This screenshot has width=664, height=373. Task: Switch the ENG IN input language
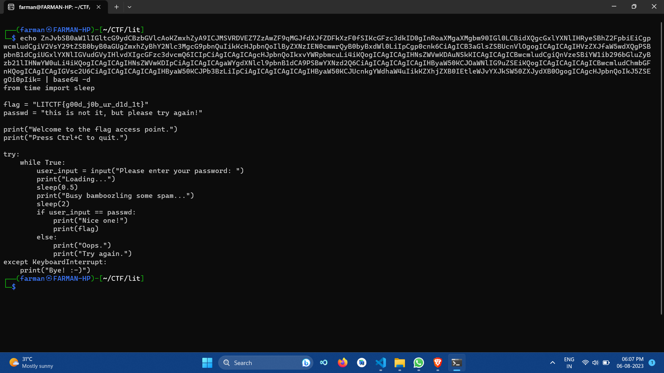(x=569, y=363)
